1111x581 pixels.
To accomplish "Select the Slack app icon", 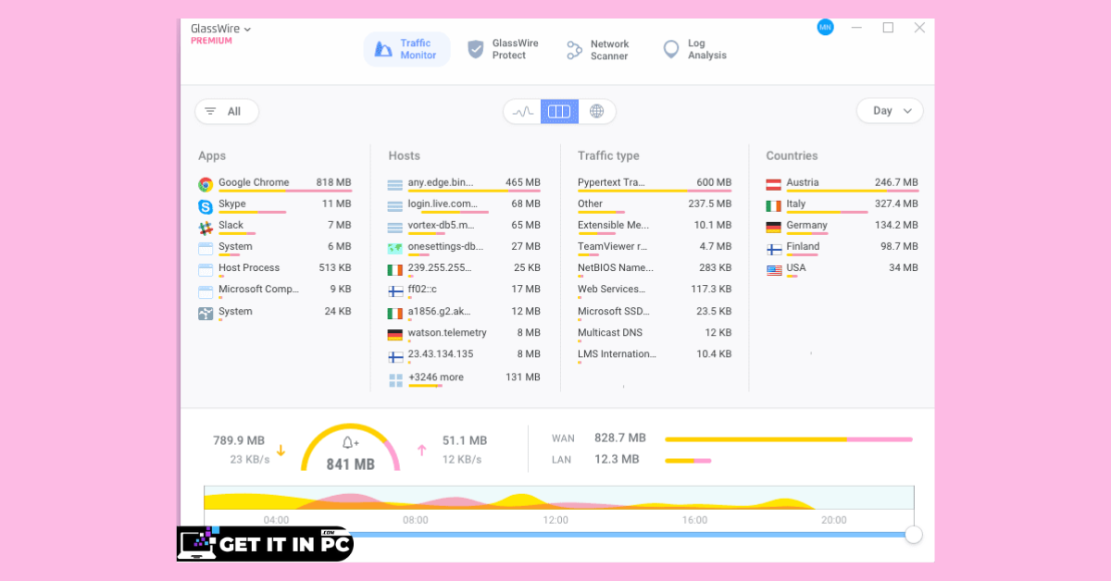I will pos(206,227).
